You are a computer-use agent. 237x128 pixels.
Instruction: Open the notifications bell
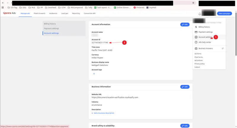click(200, 14)
